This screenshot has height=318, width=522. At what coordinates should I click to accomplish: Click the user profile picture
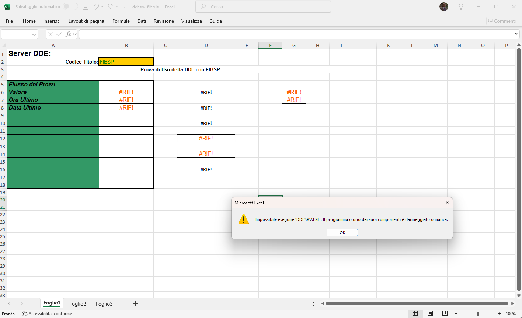click(444, 7)
